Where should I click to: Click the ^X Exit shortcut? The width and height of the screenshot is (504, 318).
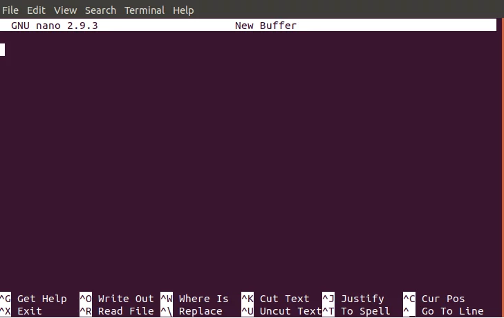coord(21,311)
